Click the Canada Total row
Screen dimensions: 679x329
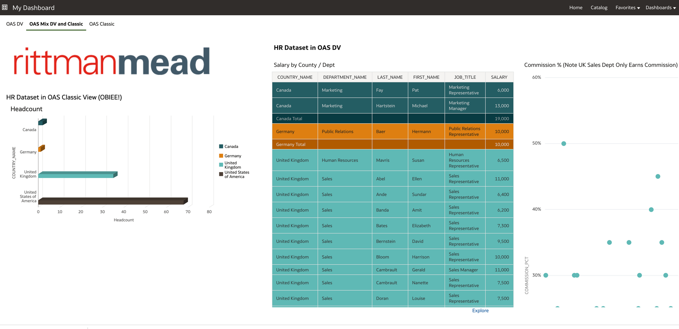pyautogui.click(x=392, y=118)
